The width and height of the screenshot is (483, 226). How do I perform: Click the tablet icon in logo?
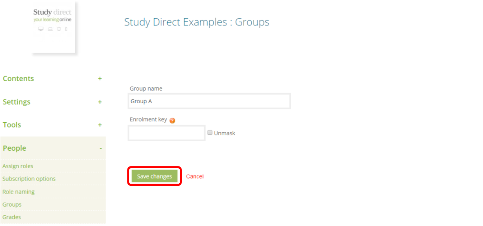click(x=59, y=29)
